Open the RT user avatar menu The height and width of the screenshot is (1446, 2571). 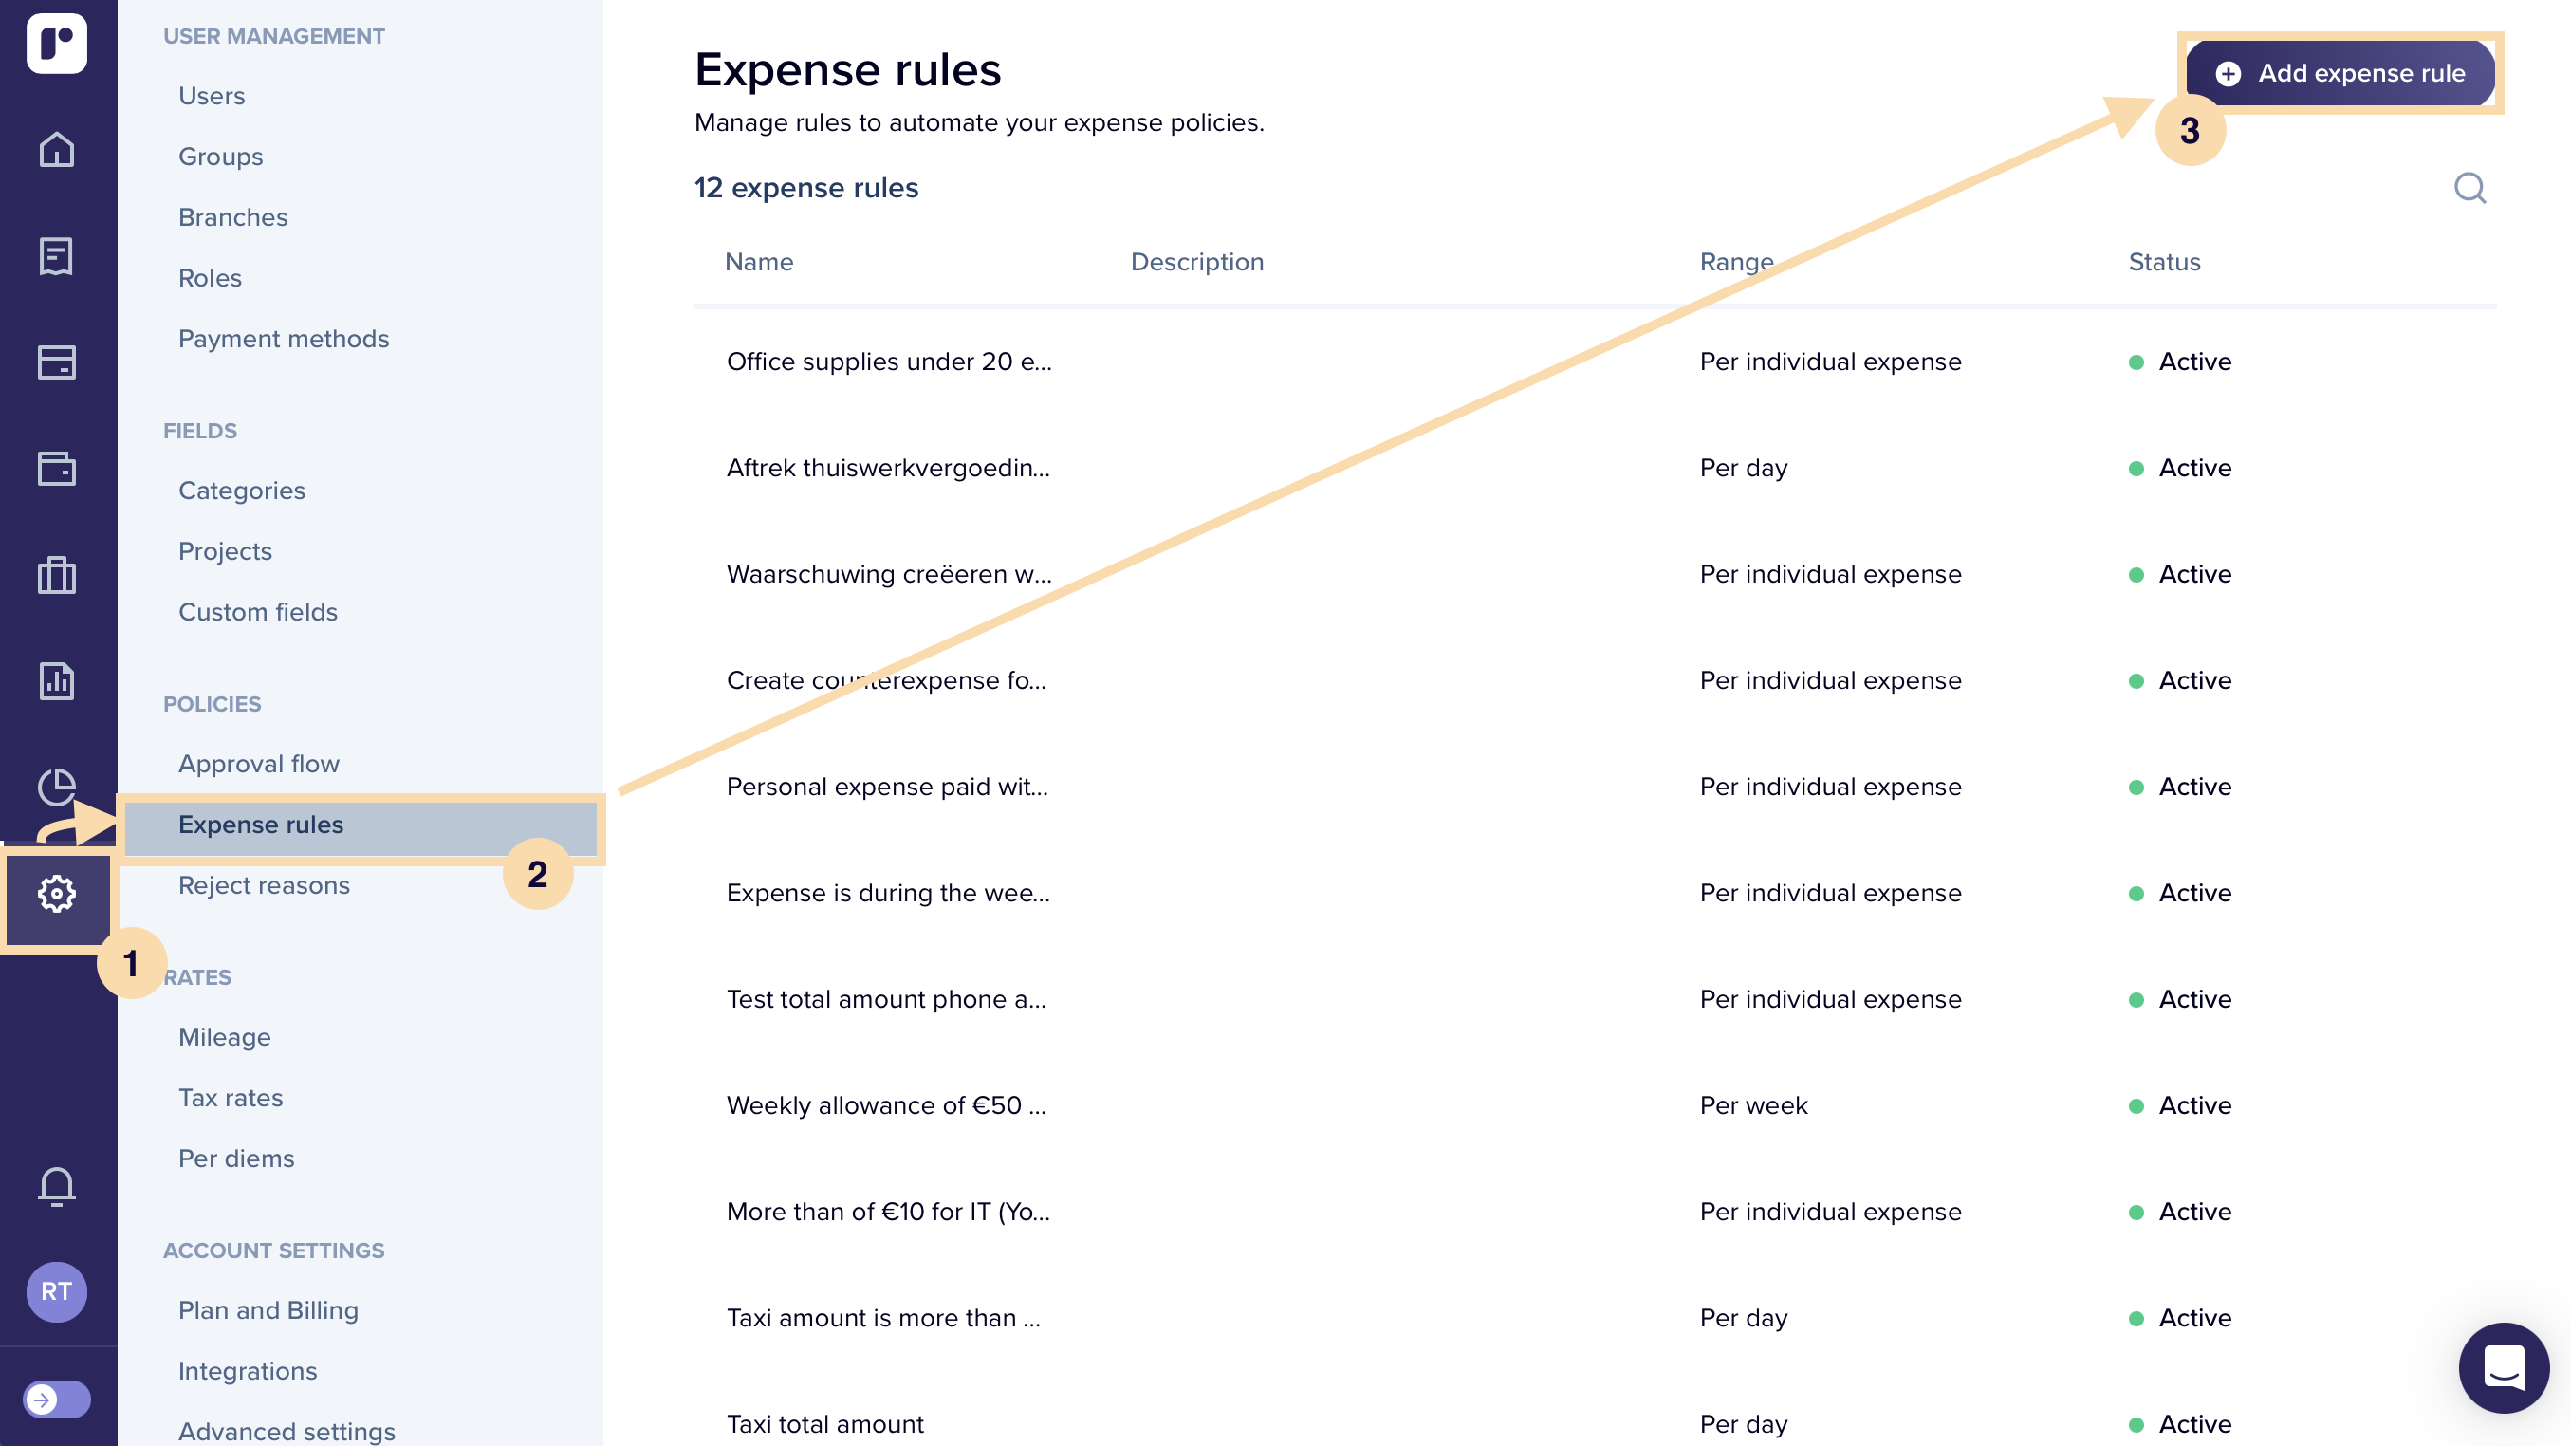pyautogui.click(x=57, y=1291)
